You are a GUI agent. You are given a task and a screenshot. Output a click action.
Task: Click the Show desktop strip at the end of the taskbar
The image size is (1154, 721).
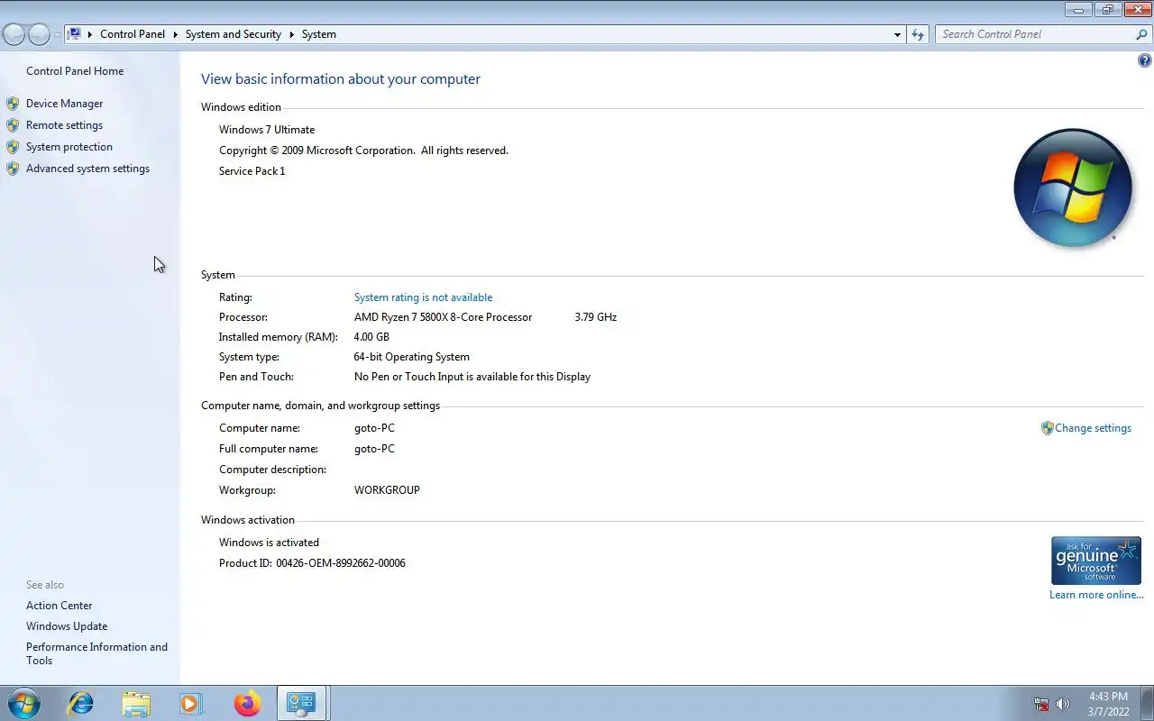1148,703
